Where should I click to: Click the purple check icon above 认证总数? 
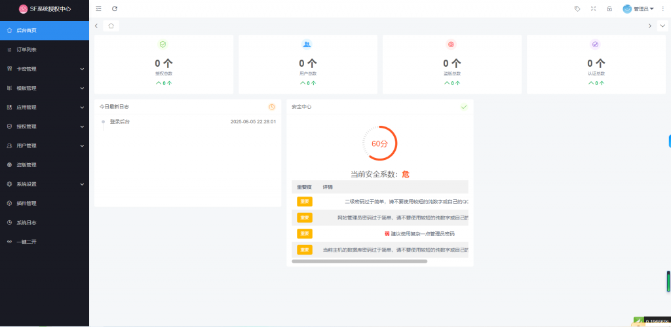coord(595,44)
